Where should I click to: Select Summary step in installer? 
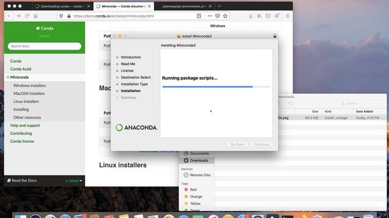[128, 97]
